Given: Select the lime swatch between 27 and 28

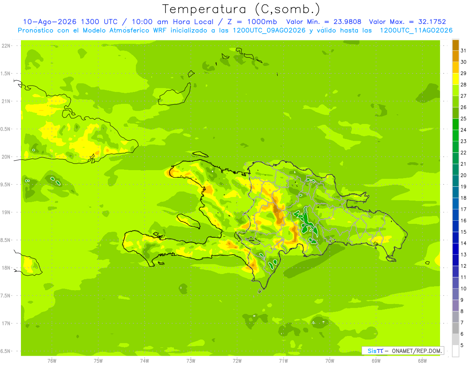Looking at the screenshot, I should coord(455,90).
